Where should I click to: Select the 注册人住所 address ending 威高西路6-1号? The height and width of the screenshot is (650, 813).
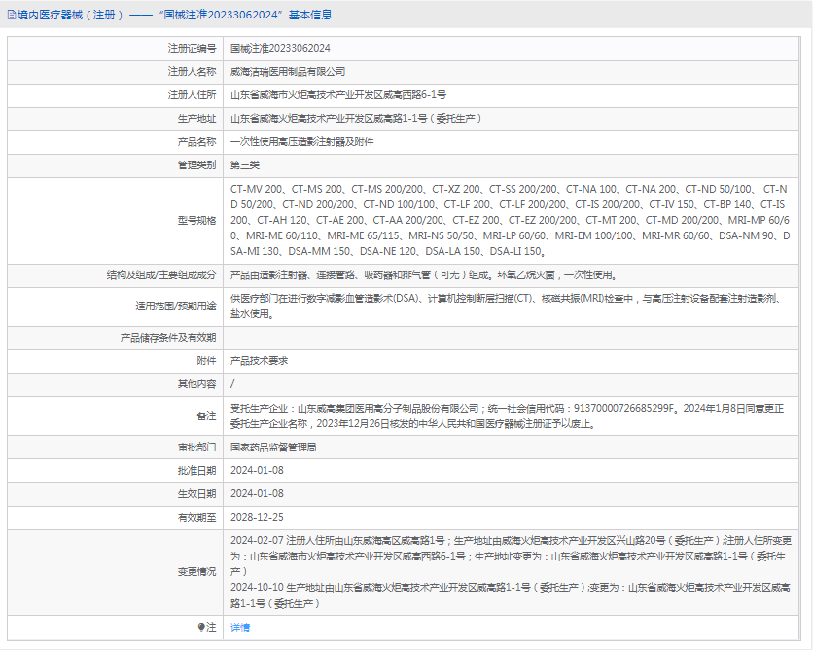pyautogui.click(x=338, y=95)
